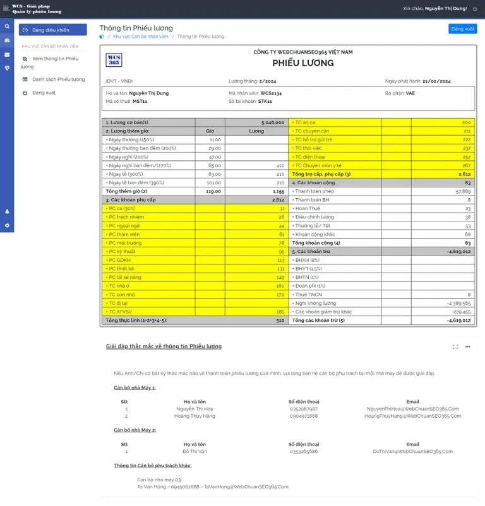This screenshot has width=485, height=506.
Task: Click the hamburger menu icon in header
Action: 6,8
